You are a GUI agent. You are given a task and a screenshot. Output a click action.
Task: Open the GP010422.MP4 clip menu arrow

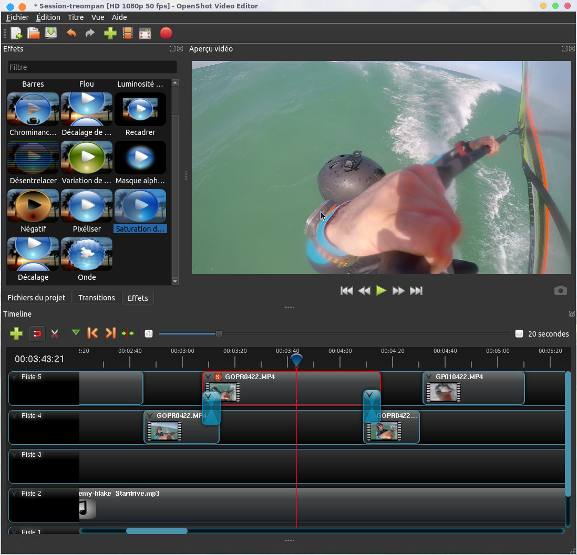(x=429, y=377)
